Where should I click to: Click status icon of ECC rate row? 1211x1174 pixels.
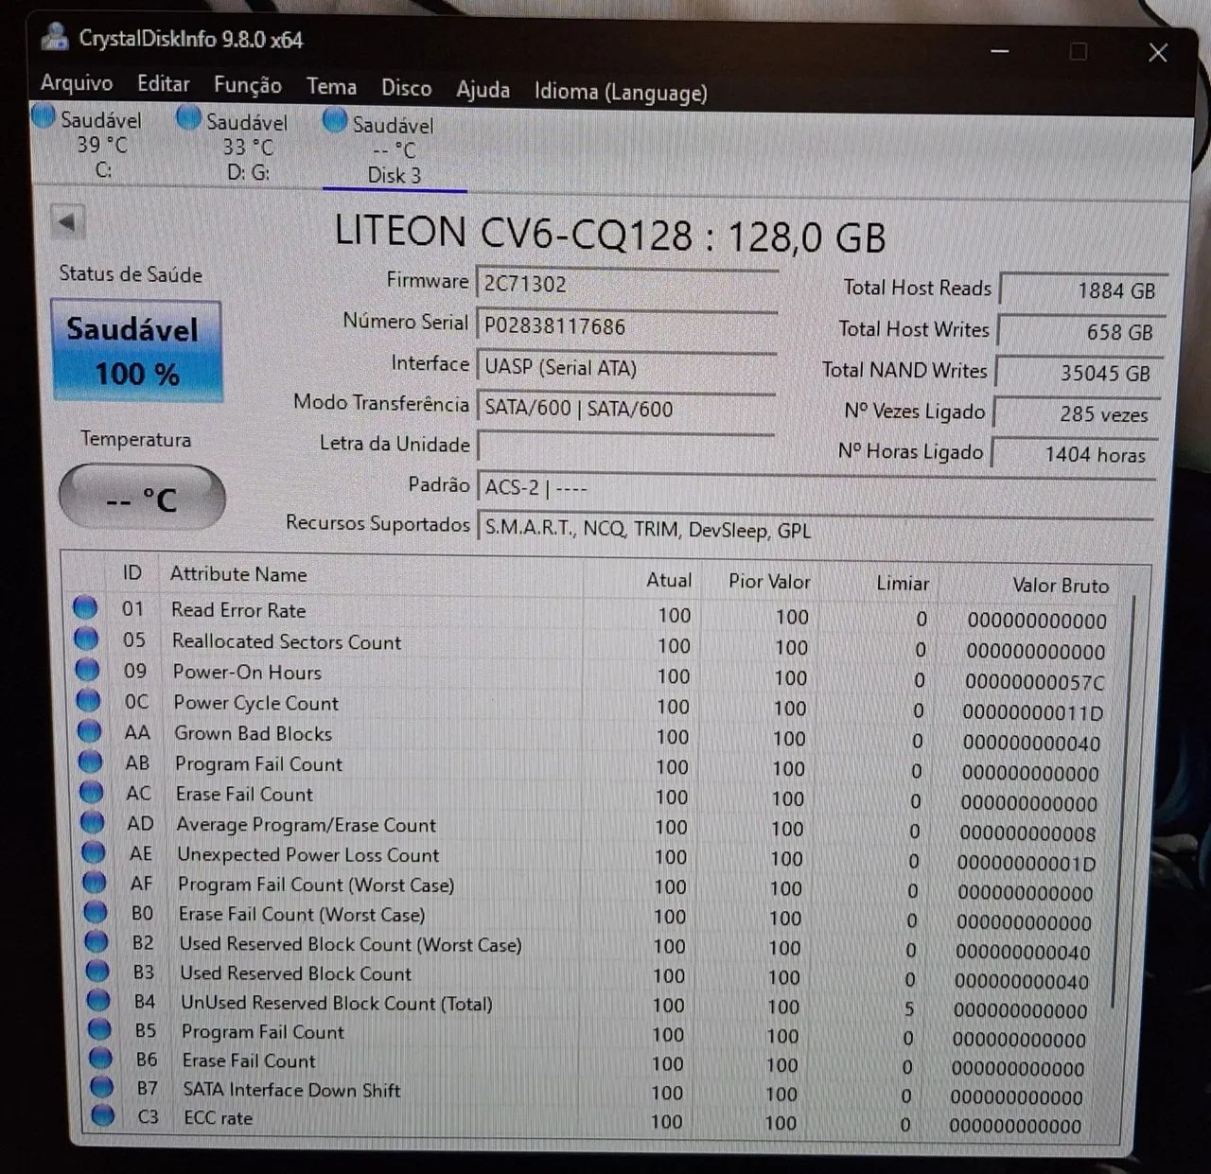tap(101, 1116)
